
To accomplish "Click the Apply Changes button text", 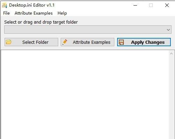I will coord(148,42).
